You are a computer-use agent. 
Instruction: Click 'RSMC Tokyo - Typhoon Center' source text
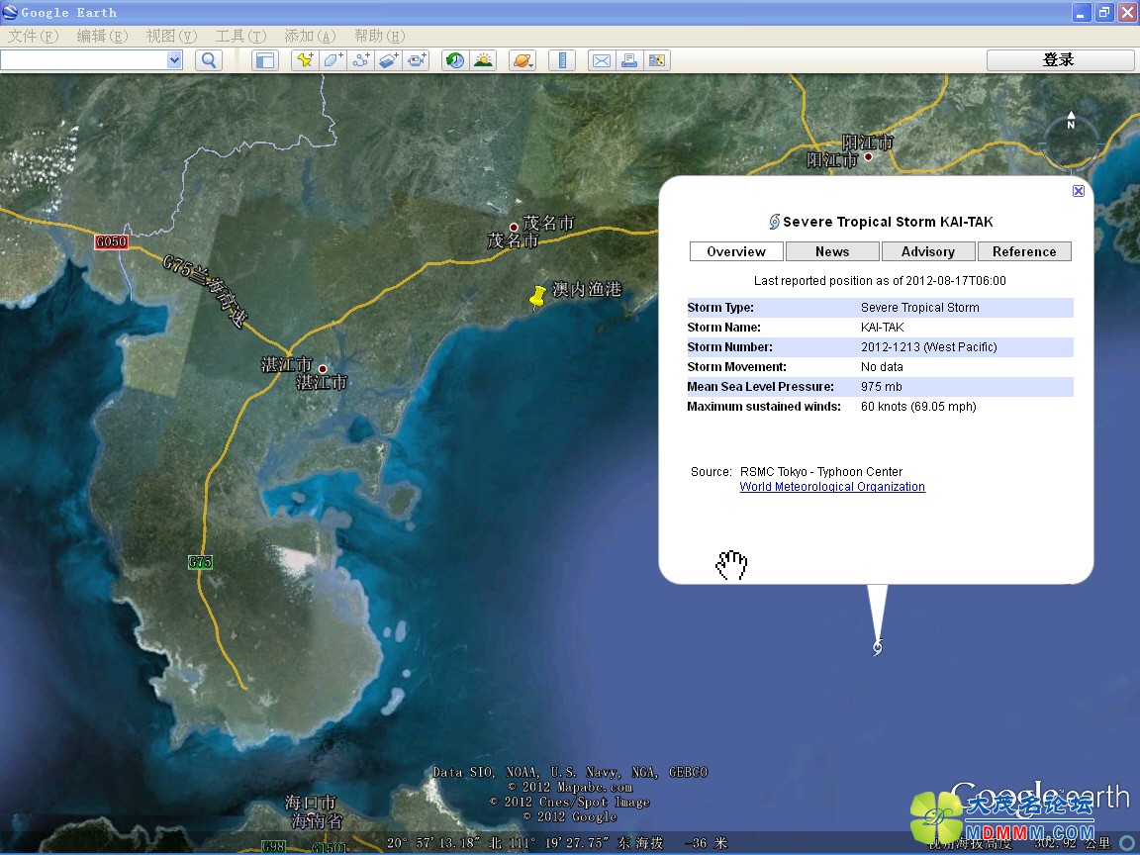coord(821,472)
